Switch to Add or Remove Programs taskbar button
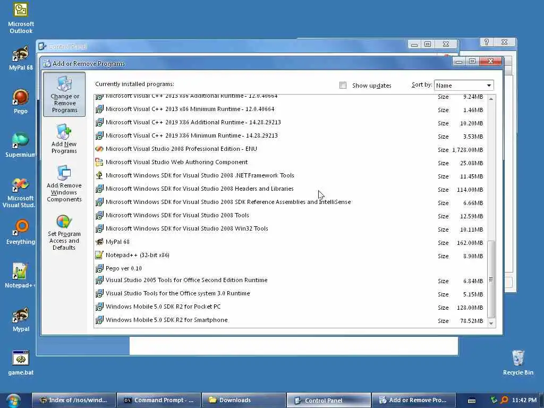 click(x=413, y=400)
